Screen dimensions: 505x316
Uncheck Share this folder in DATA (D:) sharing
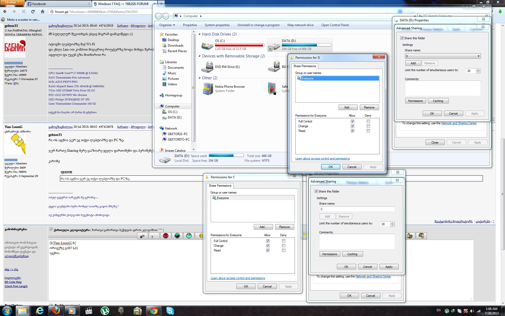402,38
